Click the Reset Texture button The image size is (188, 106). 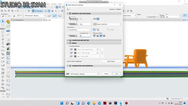(x=111, y=61)
